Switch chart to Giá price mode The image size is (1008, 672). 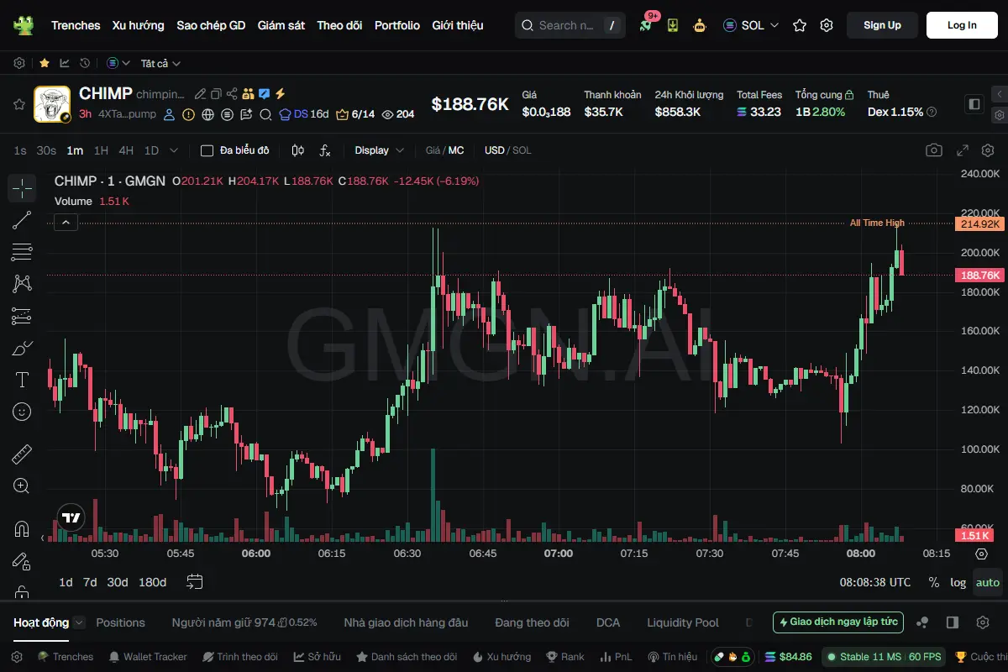[x=433, y=150]
